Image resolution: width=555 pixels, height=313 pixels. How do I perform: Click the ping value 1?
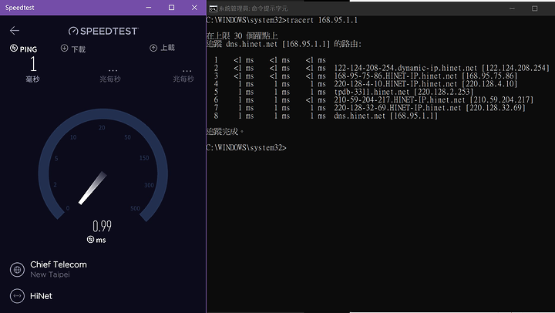point(33,64)
